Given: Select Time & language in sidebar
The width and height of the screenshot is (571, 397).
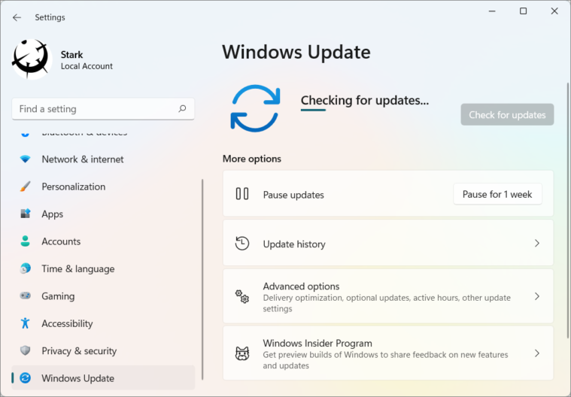Looking at the screenshot, I should [x=103, y=268].
